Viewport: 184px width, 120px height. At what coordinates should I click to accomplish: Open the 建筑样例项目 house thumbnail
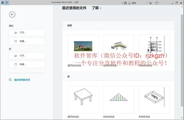point(83,48)
